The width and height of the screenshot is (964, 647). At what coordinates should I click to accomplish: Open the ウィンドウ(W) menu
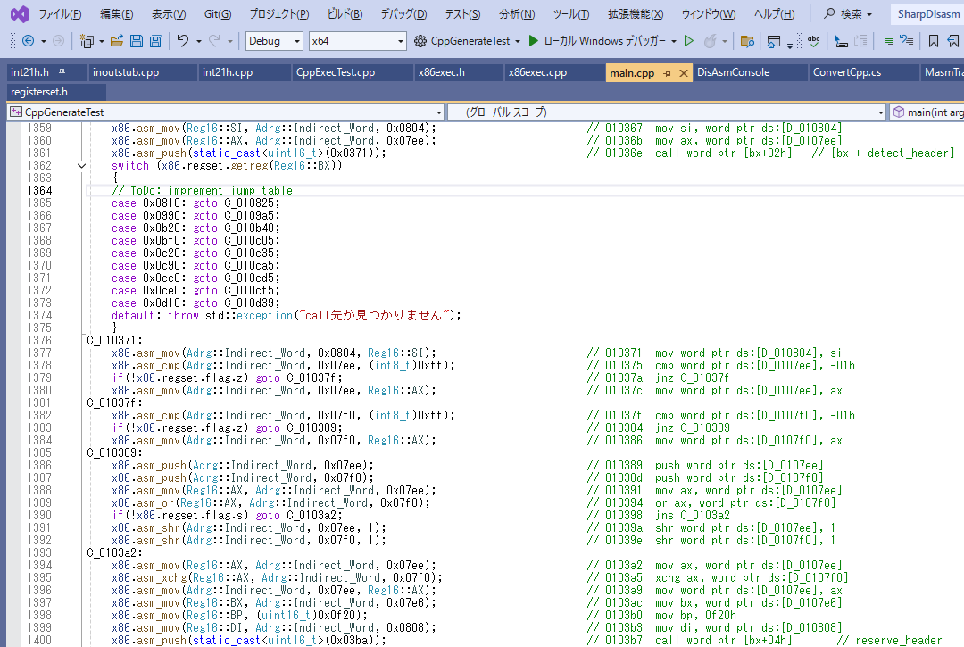(x=708, y=13)
